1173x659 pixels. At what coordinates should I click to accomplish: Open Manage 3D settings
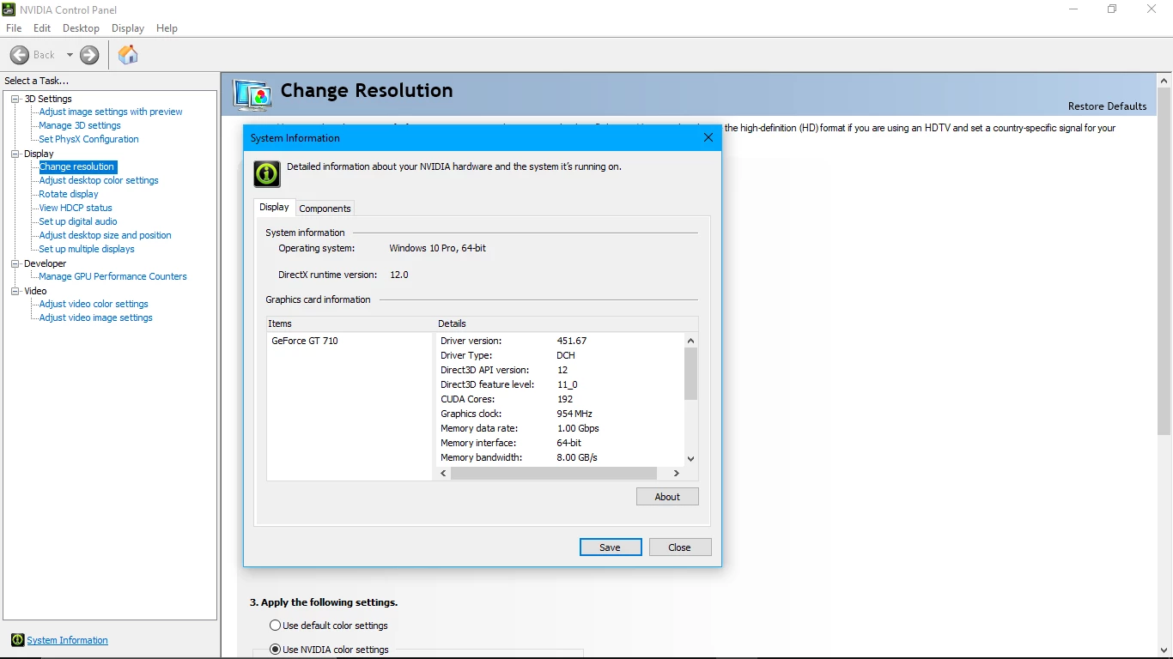click(80, 125)
